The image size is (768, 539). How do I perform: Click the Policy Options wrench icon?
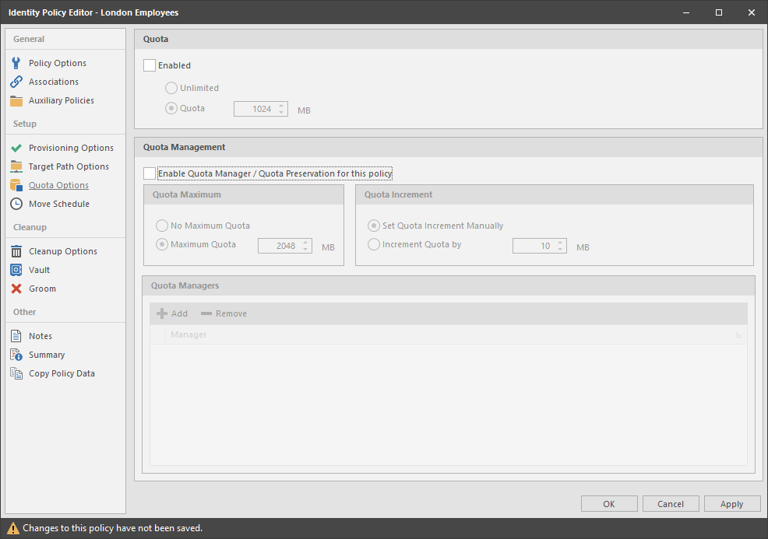coord(16,63)
